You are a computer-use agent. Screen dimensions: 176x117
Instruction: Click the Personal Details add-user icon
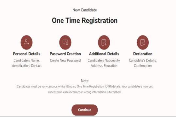coord(27,42)
